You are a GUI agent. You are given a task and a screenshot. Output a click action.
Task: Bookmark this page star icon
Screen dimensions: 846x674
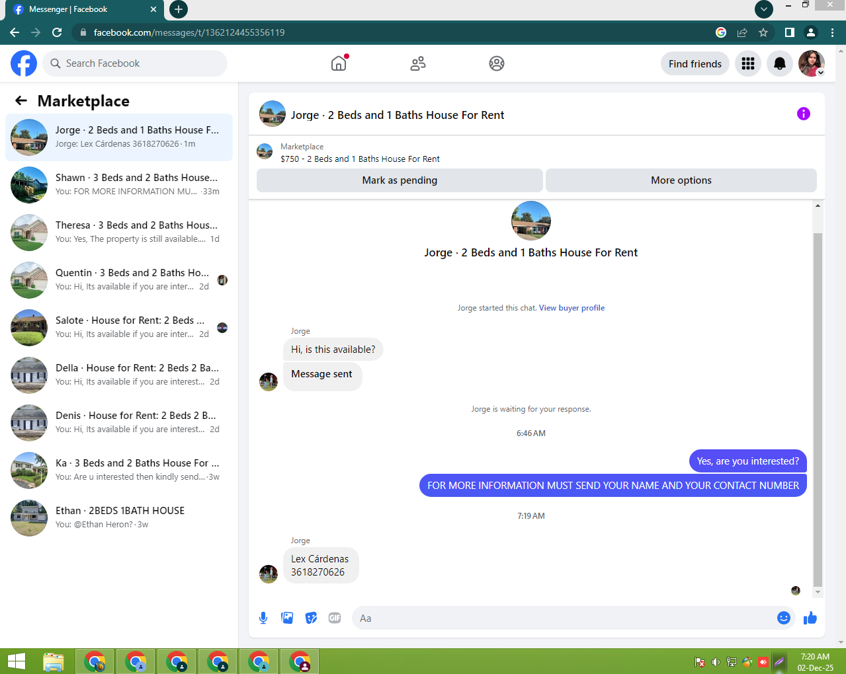point(763,32)
